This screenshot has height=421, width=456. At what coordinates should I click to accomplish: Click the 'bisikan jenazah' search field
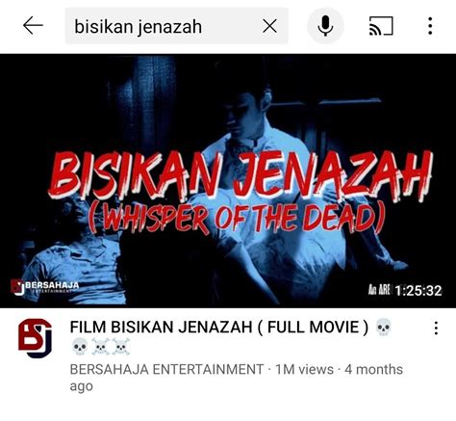pyautogui.click(x=176, y=26)
